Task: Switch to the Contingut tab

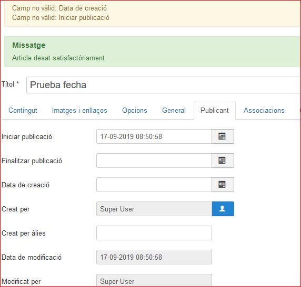Action: (23, 111)
